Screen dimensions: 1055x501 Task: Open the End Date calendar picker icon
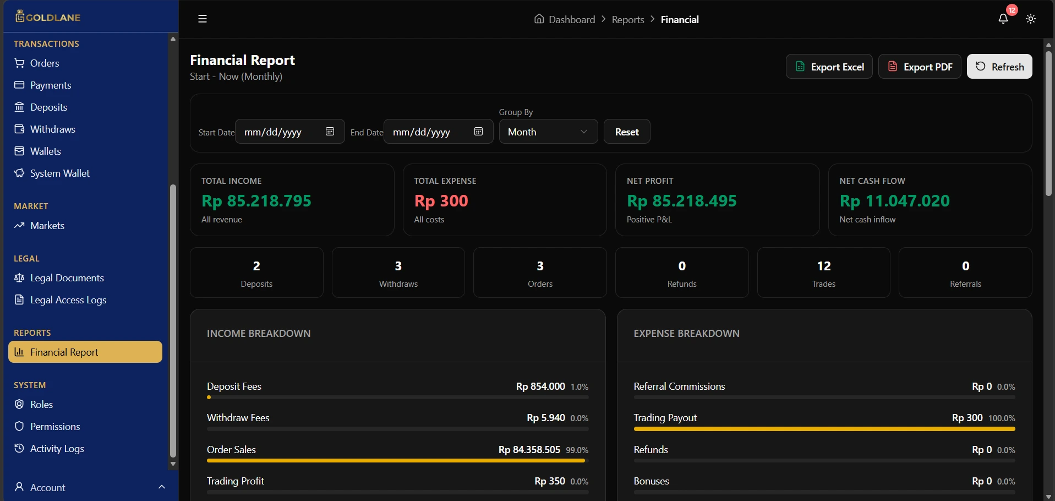tap(479, 131)
